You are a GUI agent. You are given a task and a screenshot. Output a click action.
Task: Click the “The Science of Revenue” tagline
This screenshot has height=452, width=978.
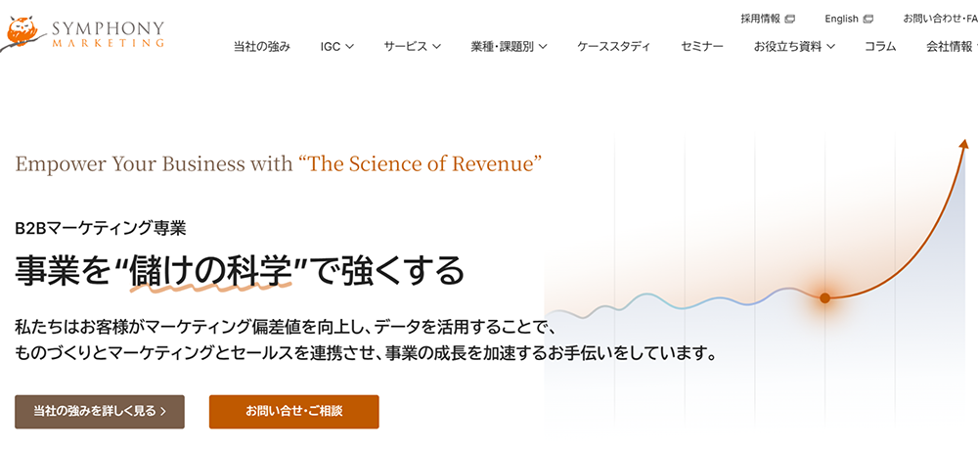pos(420,164)
